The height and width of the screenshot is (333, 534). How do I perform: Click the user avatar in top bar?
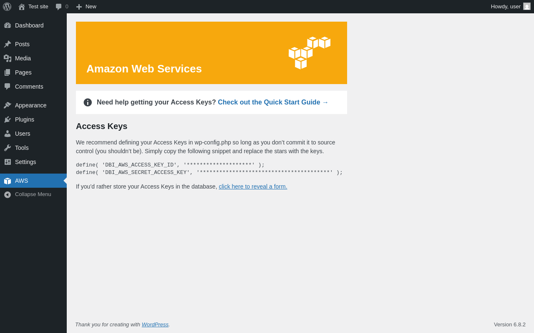pos(527,6)
